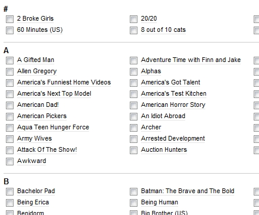Open the An Idiot Abroad link
Image resolution: width=259 pixels, height=215 pixels.
click(x=163, y=116)
